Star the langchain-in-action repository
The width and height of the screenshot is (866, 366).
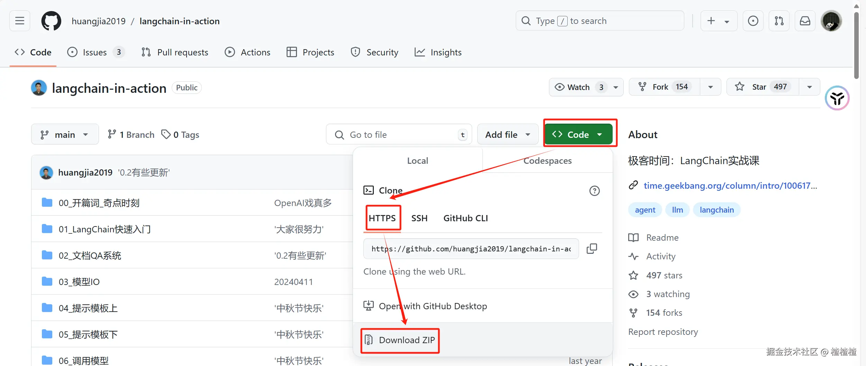pyautogui.click(x=763, y=87)
